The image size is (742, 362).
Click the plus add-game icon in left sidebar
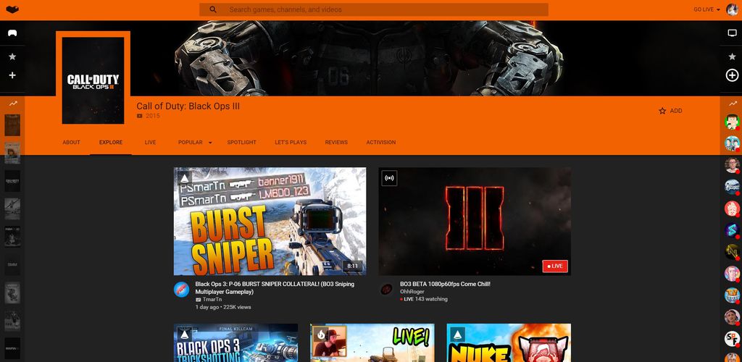tap(12, 75)
